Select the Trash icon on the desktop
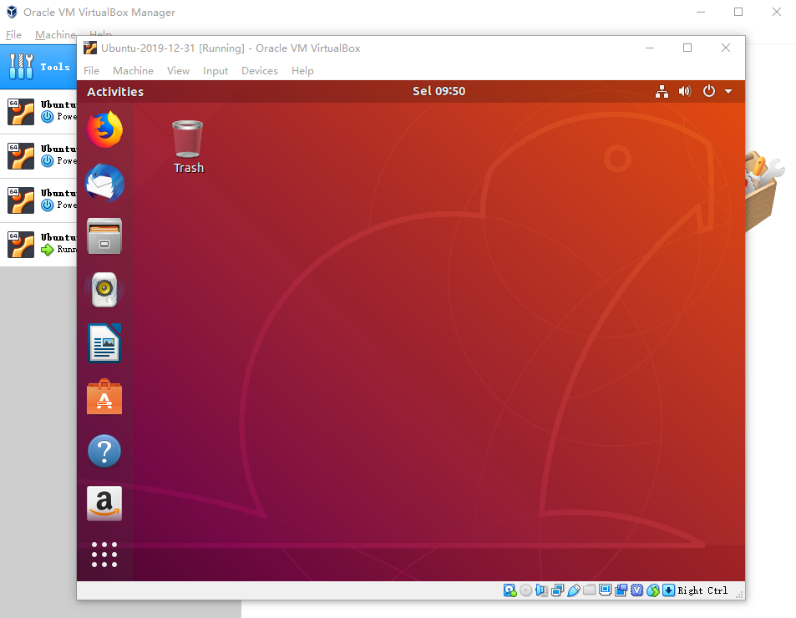The height and width of the screenshot is (618, 796). [x=188, y=147]
